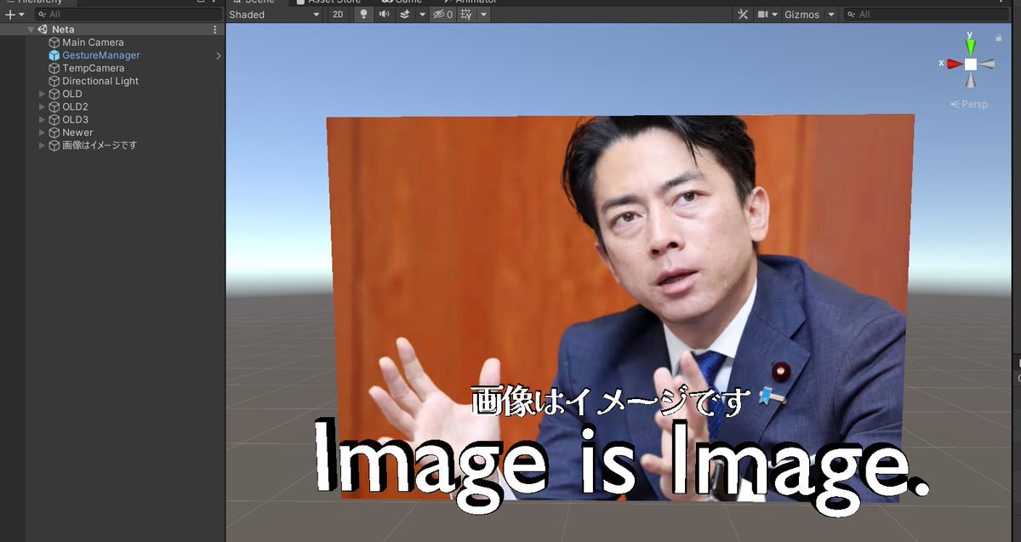Open the dropdown arrow next to Gizmos

831,14
